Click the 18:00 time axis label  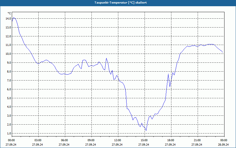click(x=171, y=140)
